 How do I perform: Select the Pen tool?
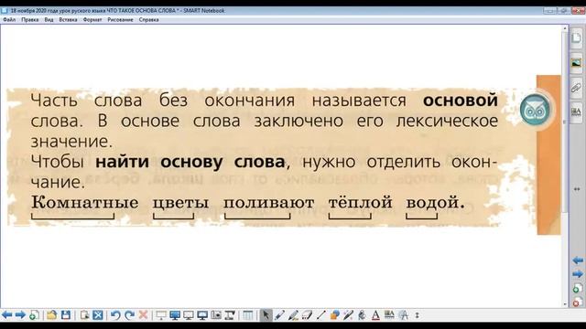coord(279,315)
